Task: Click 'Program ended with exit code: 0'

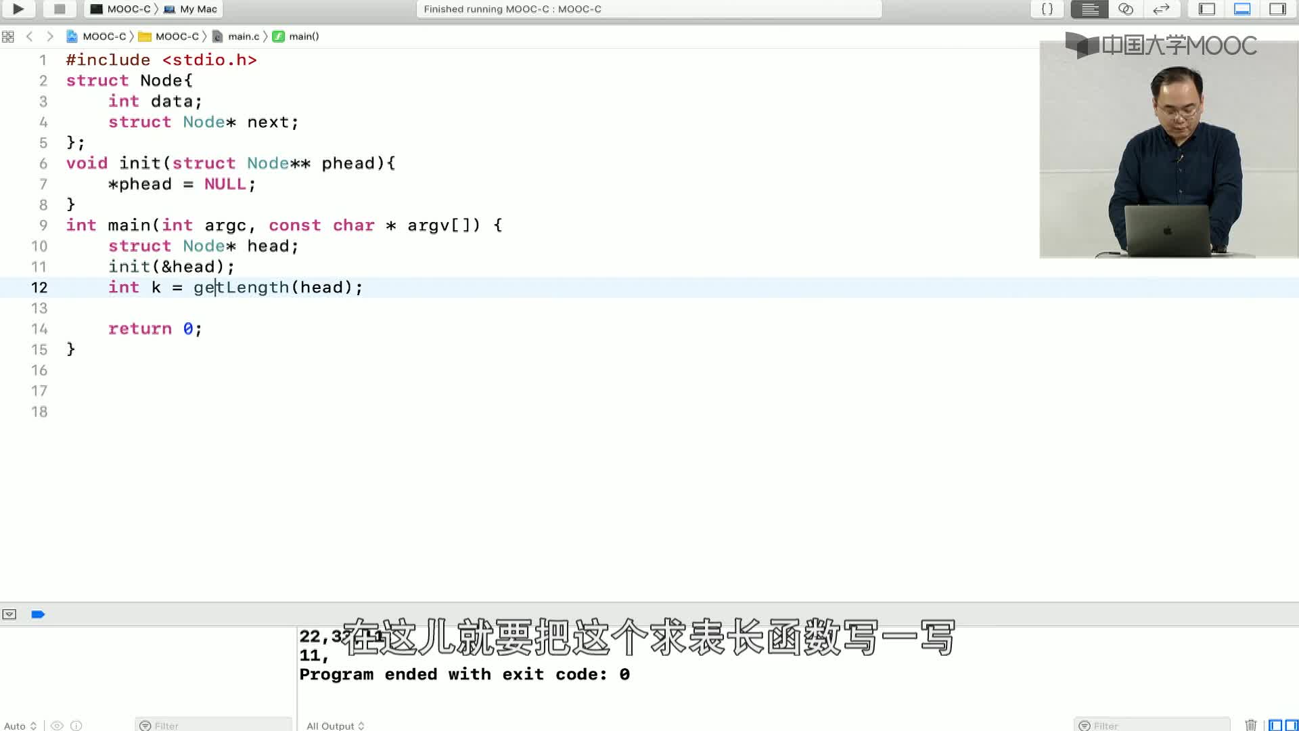Action: 464,674
